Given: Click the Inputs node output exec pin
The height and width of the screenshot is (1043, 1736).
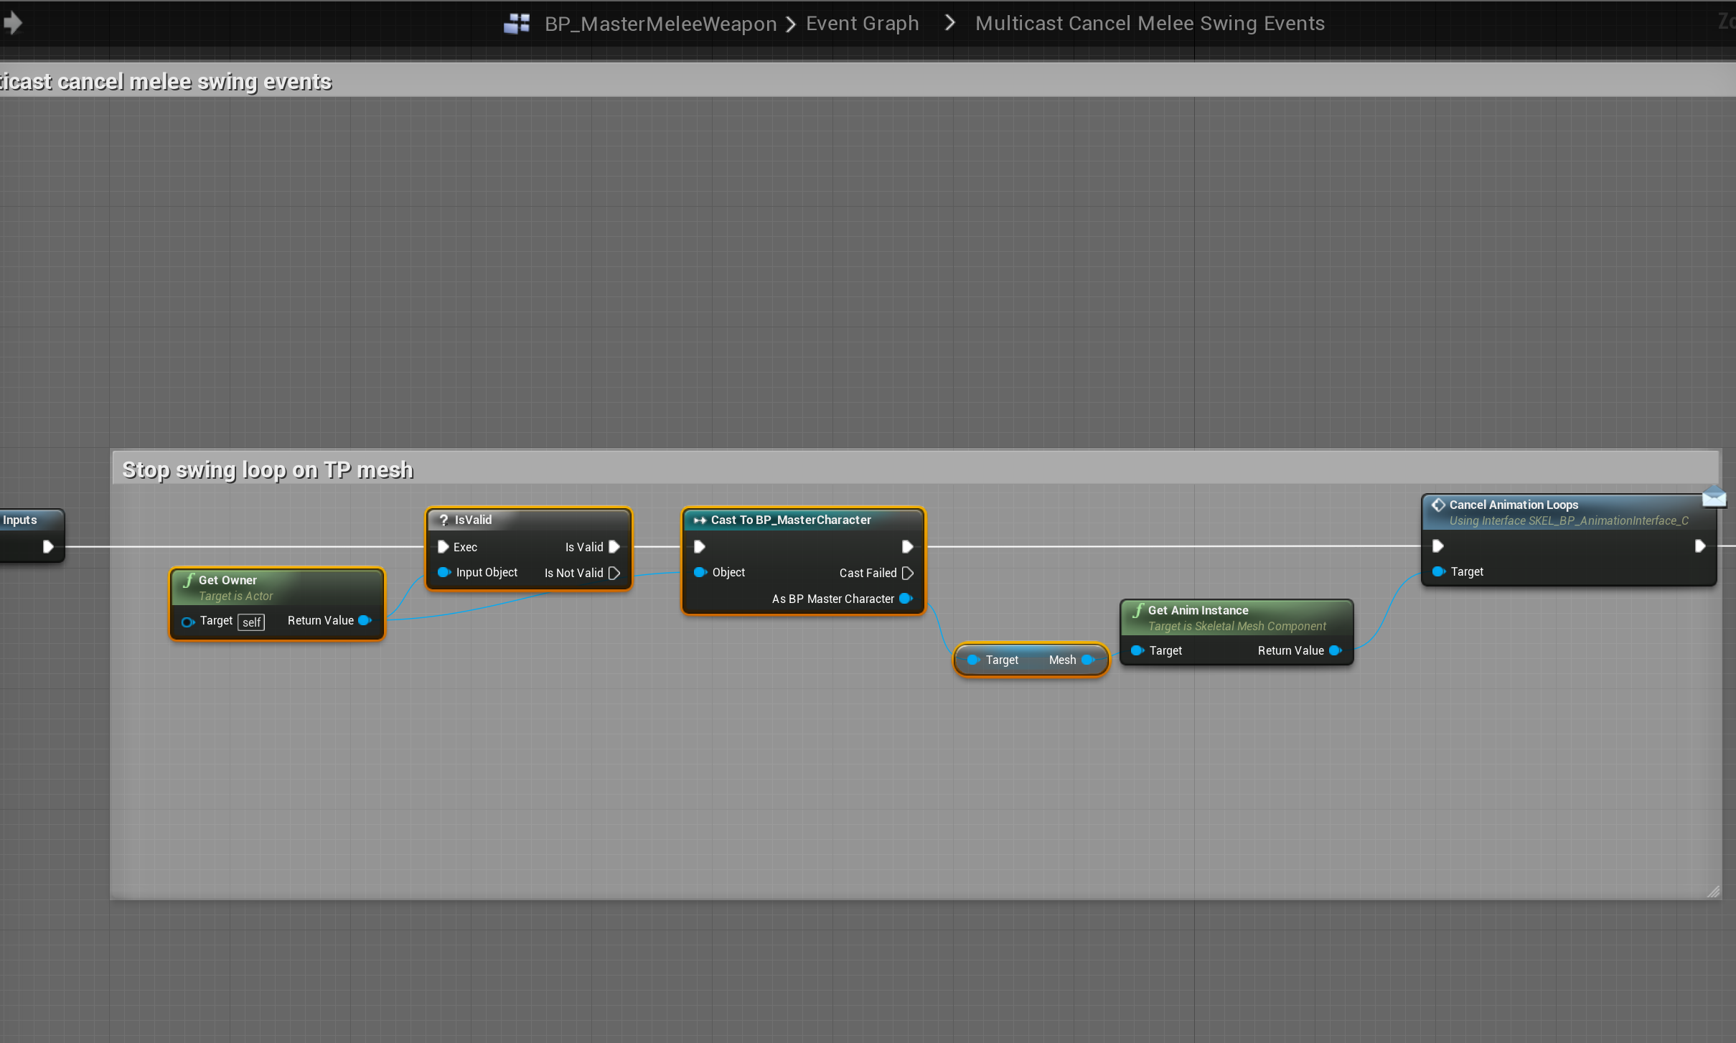Looking at the screenshot, I should [48, 546].
